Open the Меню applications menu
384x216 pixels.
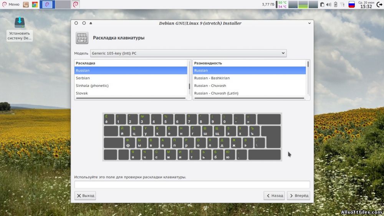(x=11, y=4)
